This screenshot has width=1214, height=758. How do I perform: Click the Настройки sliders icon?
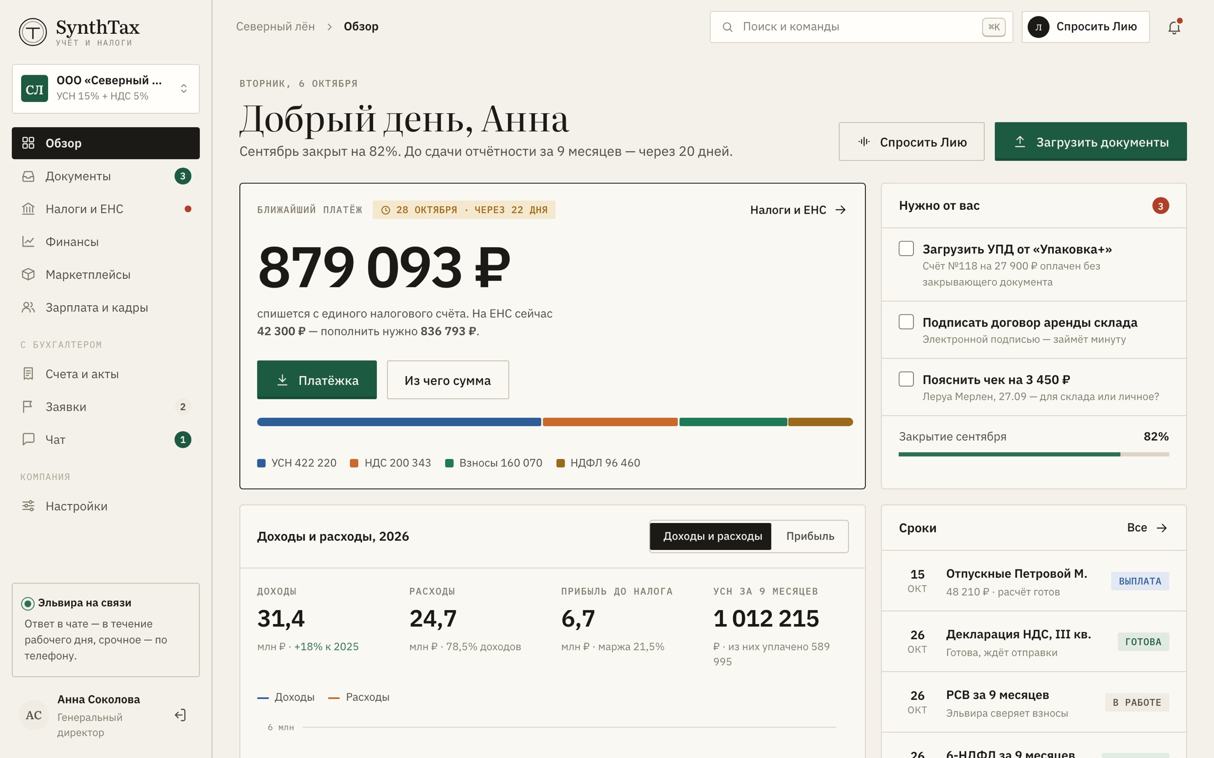pos(28,506)
